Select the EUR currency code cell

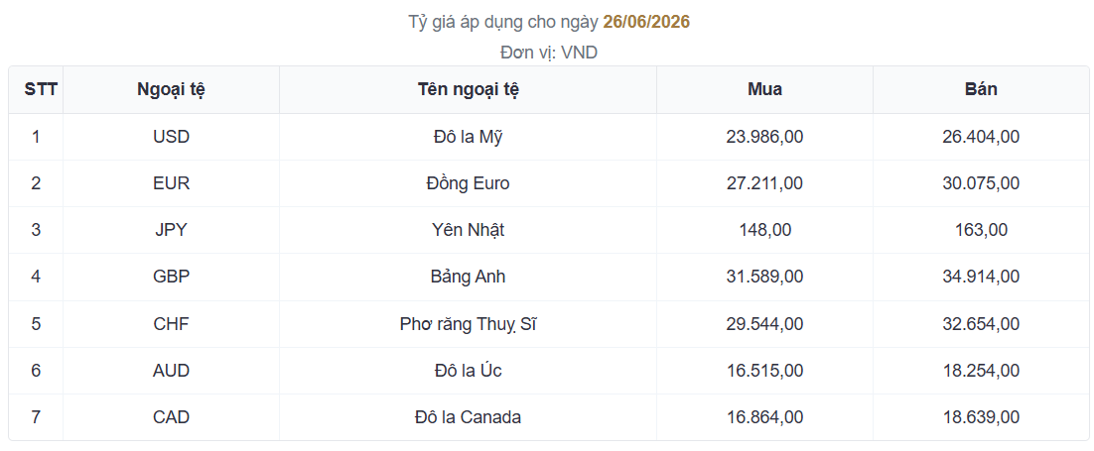coord(171,183)
